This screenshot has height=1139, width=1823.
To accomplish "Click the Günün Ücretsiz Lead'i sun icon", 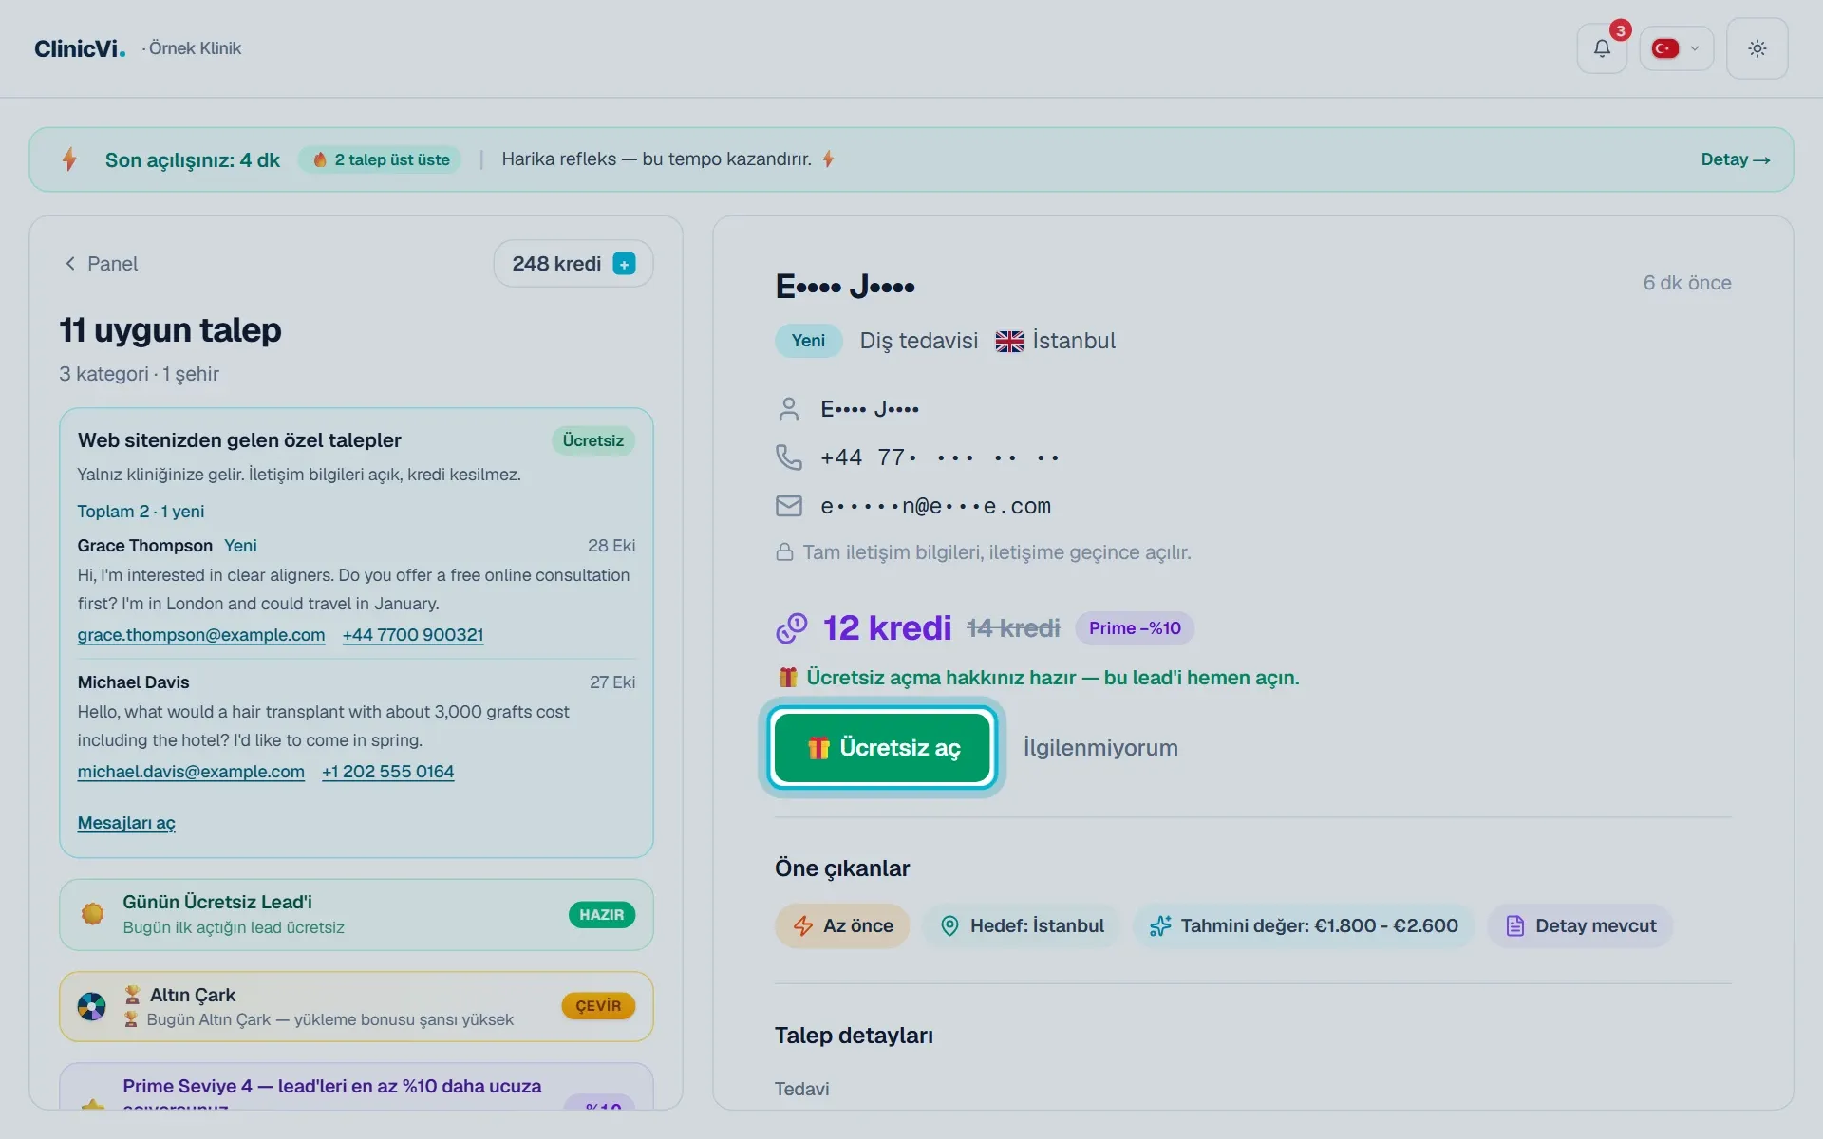I will click(92, 914).
